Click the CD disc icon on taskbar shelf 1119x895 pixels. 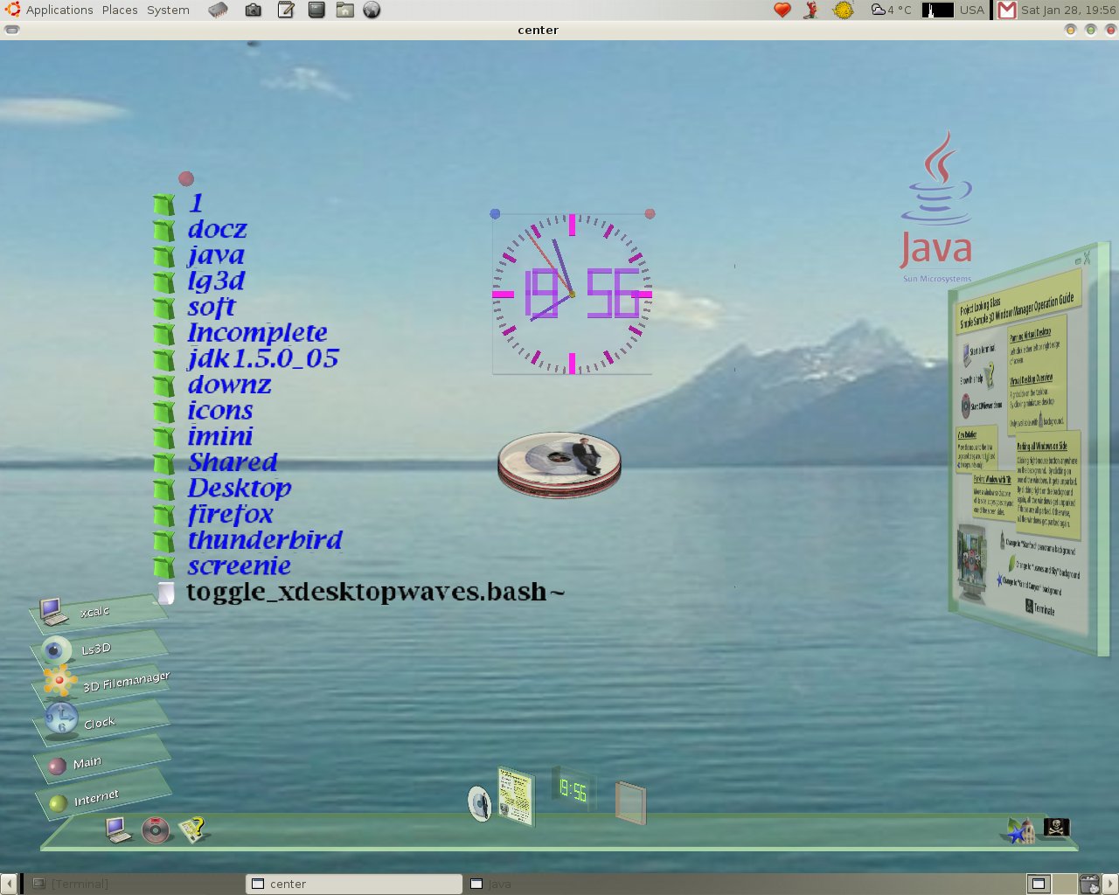tap(156, 829)
